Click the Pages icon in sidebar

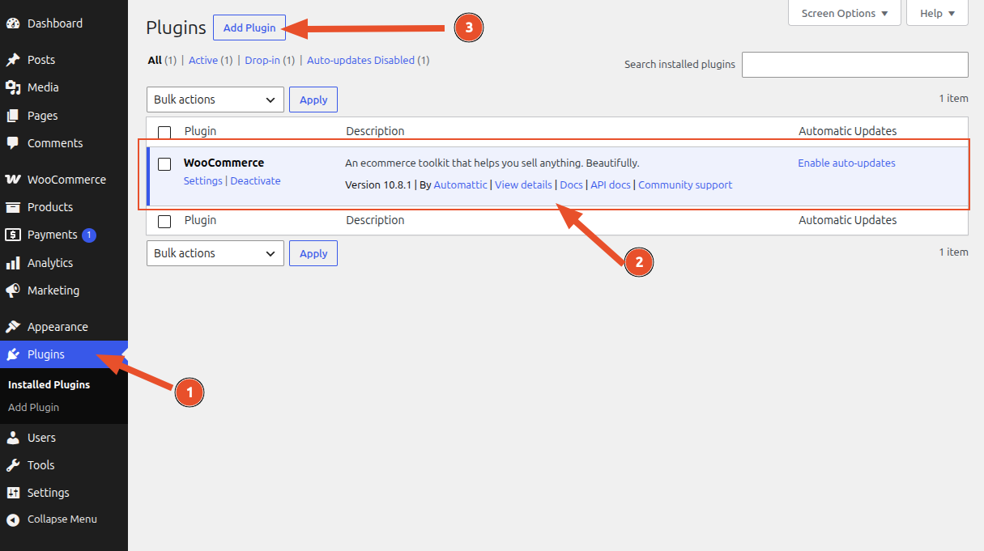click(x=13, y=116)
